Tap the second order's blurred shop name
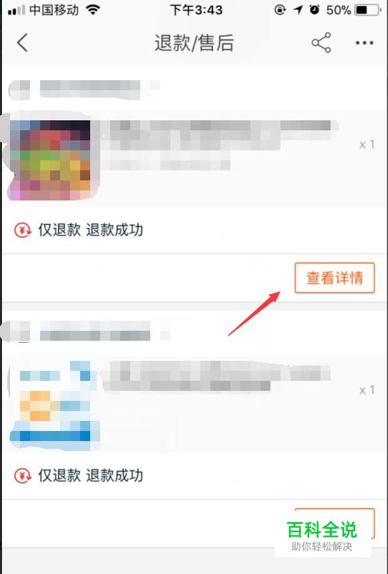This screenshot has width=388, height=574. point(87,331)
